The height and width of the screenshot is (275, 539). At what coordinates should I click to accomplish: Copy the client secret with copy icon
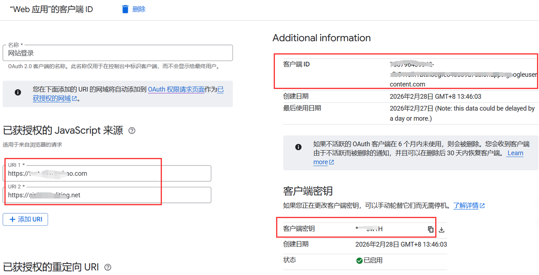pyautogui.click(x=430, y=229)
